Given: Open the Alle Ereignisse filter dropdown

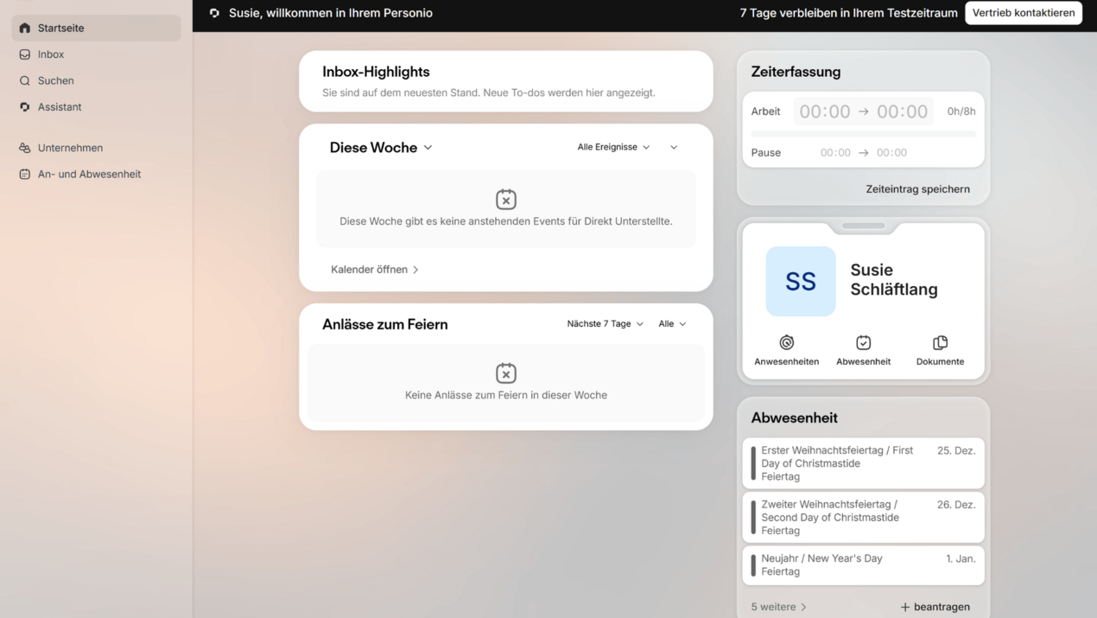Looking at the screenshot, I should [x=613, y=147].
